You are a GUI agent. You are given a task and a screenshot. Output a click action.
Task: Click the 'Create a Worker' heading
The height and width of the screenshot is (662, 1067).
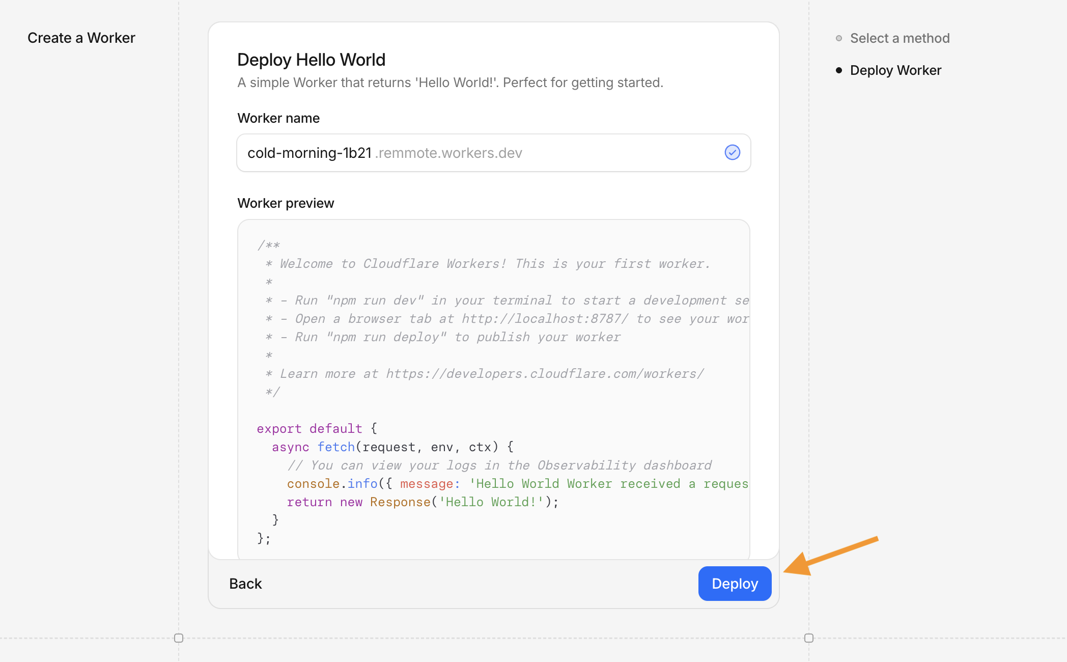[81, 38]
